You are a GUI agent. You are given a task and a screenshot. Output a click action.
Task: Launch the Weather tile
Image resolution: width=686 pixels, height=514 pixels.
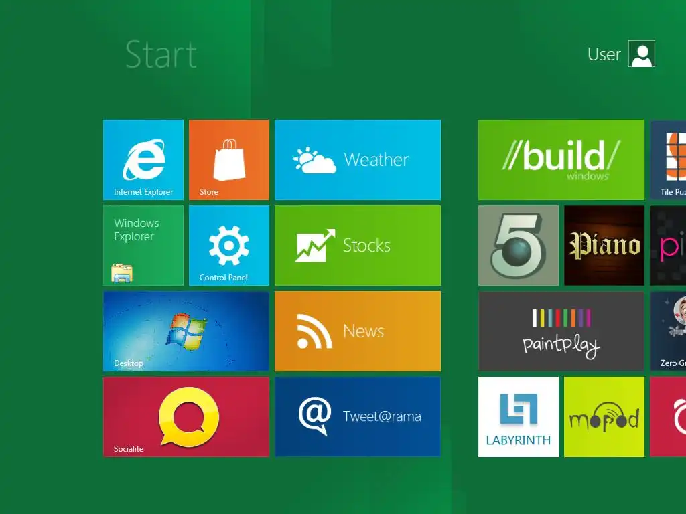coord(358,159)
